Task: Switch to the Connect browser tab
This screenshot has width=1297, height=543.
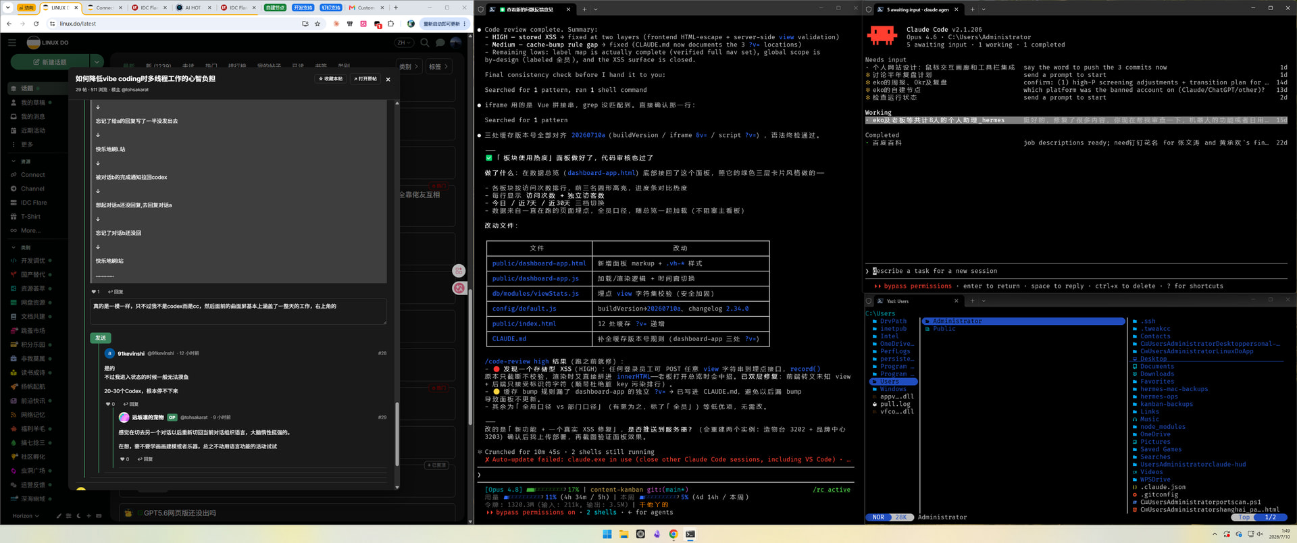Action: [105, 7]
